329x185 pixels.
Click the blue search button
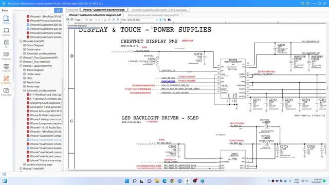[x=58, y=10]
